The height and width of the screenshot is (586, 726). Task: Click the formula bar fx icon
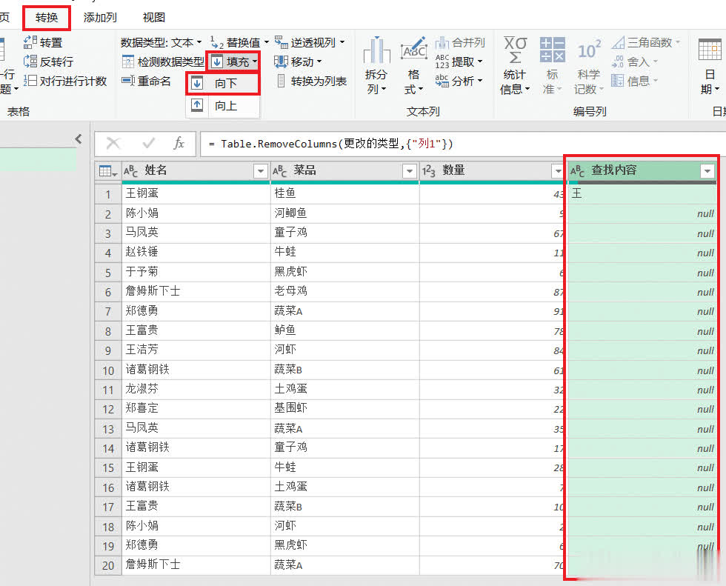[179, 143]
